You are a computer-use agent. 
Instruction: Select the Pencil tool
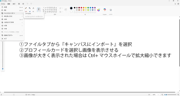26,8
